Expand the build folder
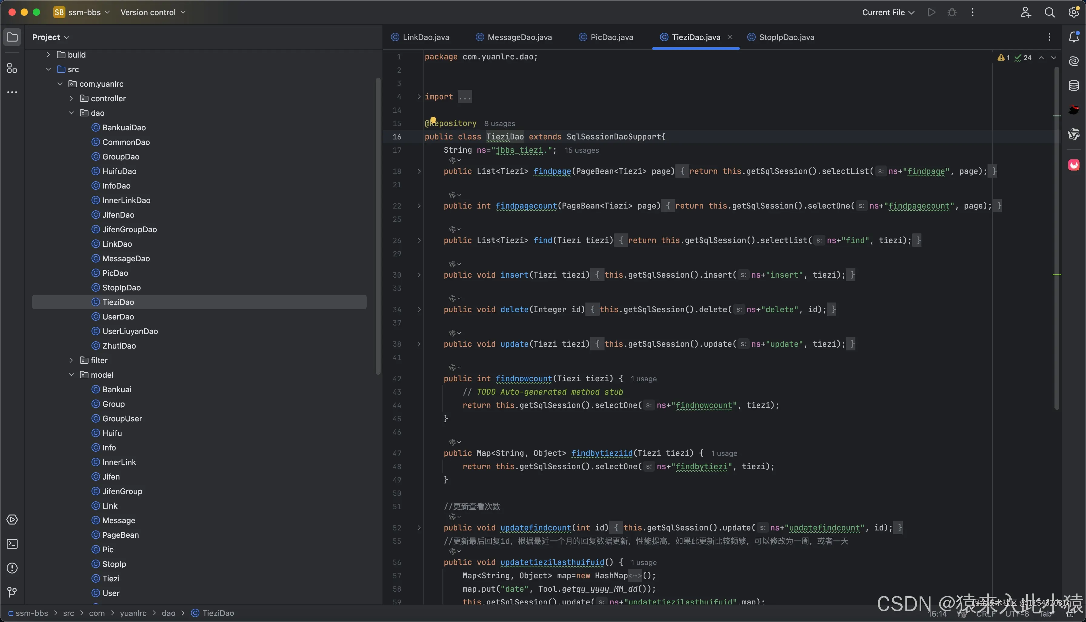The width and height of the screenshot is (1086, 622). click(48, 55)
